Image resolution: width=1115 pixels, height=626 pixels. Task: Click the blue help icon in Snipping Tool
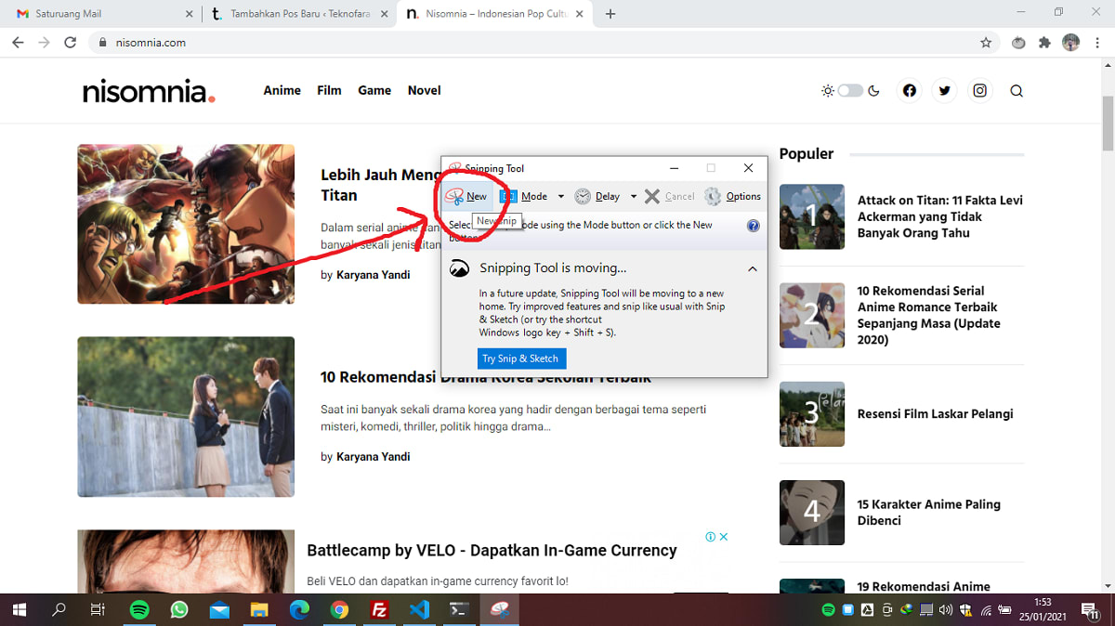point(754,226)
